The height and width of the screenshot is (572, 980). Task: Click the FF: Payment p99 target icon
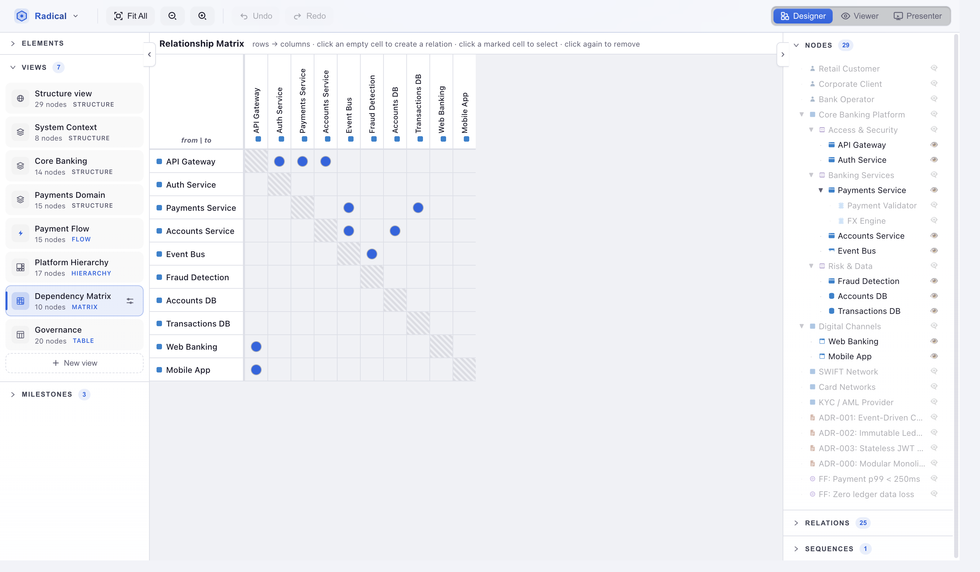(812, 479)
